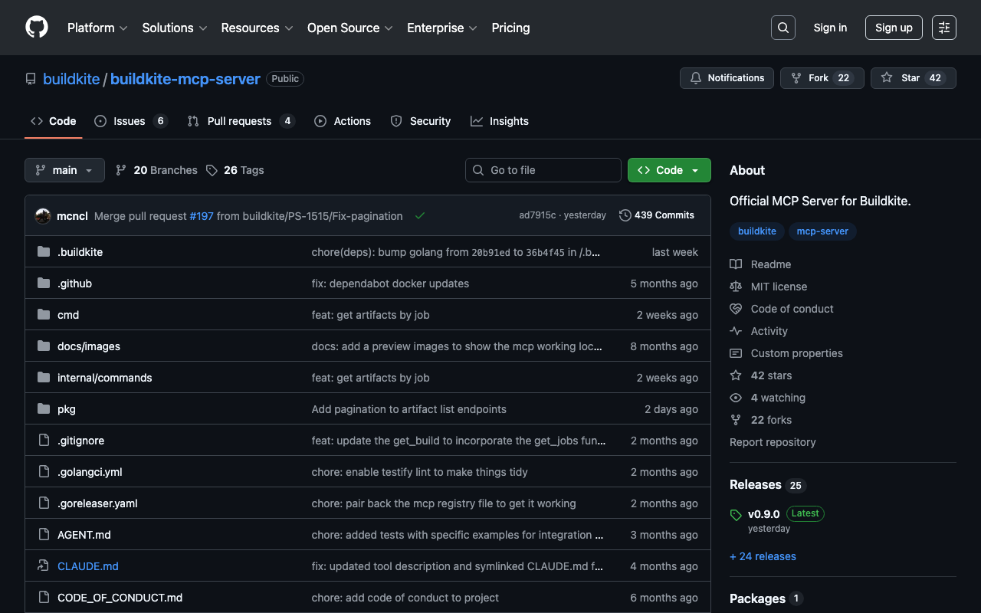Click the + 24 releases link
This screenshot has width=981, height=613.
tap(763, 556)
